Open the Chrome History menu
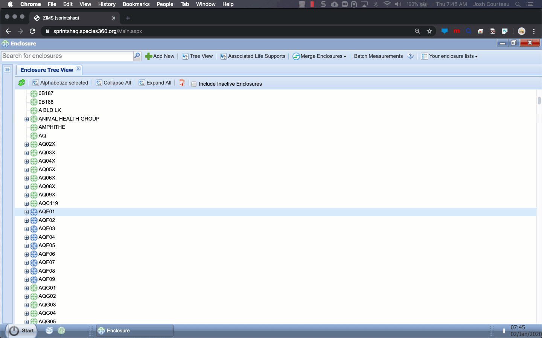The image size is (542, 338). tap(107, 4)
